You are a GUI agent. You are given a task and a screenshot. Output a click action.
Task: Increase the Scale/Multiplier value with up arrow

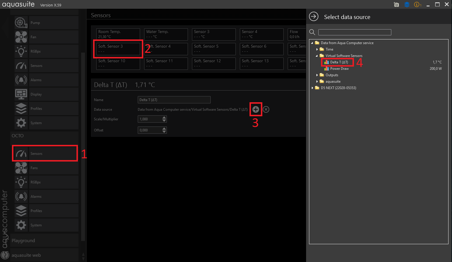tap(164, 117)
